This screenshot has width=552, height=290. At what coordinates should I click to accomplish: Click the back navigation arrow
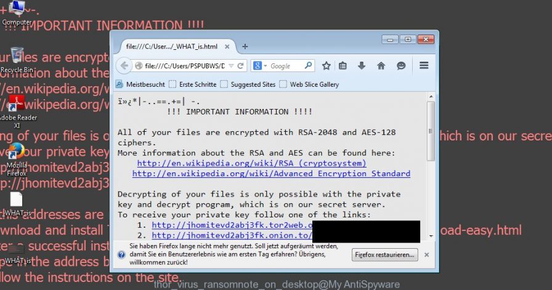(124, 66)
